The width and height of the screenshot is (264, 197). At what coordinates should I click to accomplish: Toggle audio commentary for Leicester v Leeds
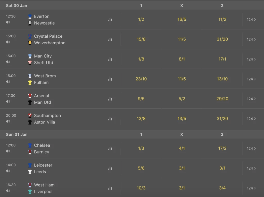[x=8, y=171]
